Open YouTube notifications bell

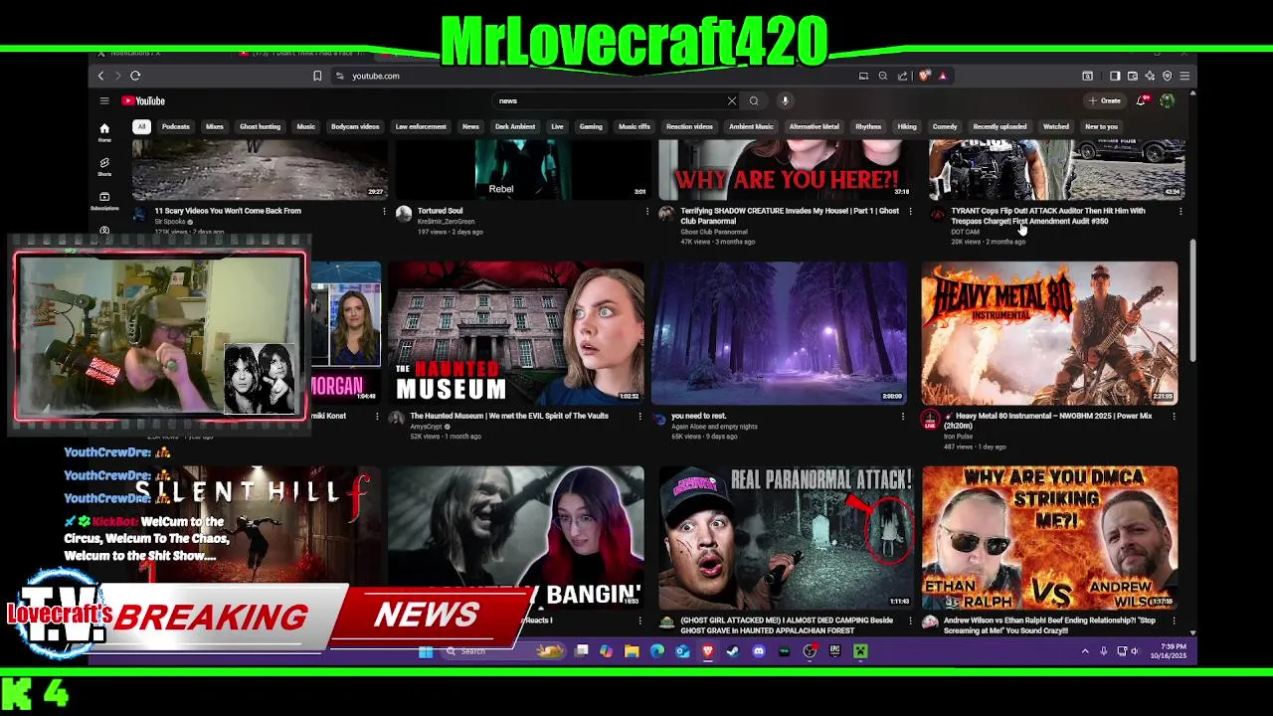click(x=1143, y=100)
